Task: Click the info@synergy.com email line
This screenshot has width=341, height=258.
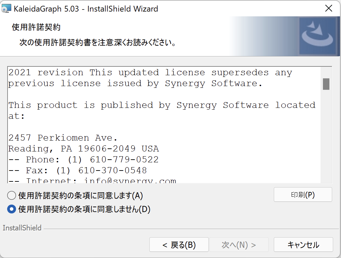Action: tap(92, 181)
